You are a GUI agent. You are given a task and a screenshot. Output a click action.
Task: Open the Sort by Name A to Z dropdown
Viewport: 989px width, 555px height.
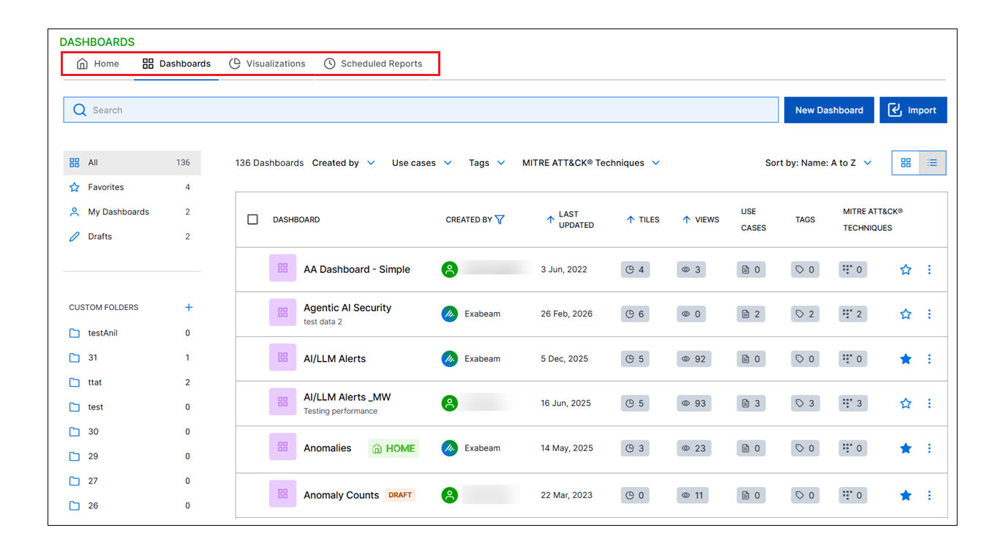coord(818,163)
